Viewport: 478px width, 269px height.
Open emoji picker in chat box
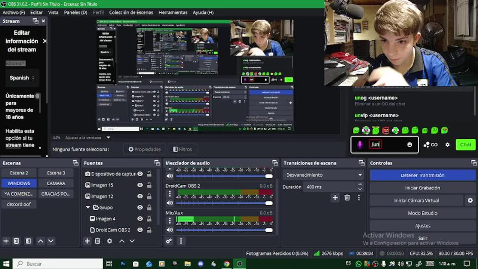coord(410,145)
